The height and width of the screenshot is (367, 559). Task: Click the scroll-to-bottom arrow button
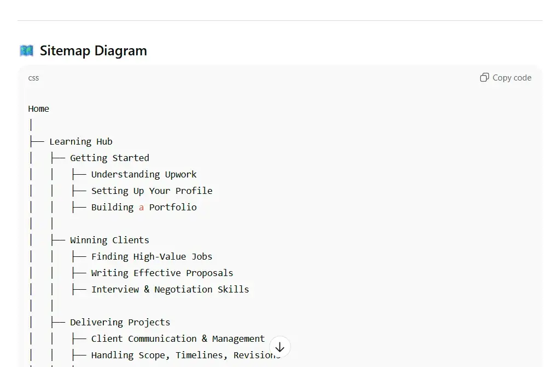[279, 347]
